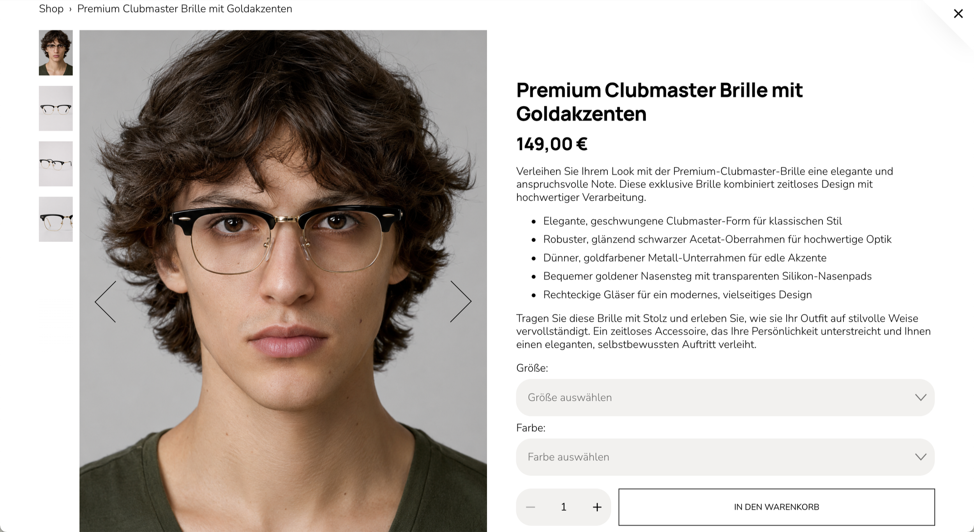This screenshot has height=532, width=974.
Task: Go to Shop in the breadcrumb
Action: 51,9
